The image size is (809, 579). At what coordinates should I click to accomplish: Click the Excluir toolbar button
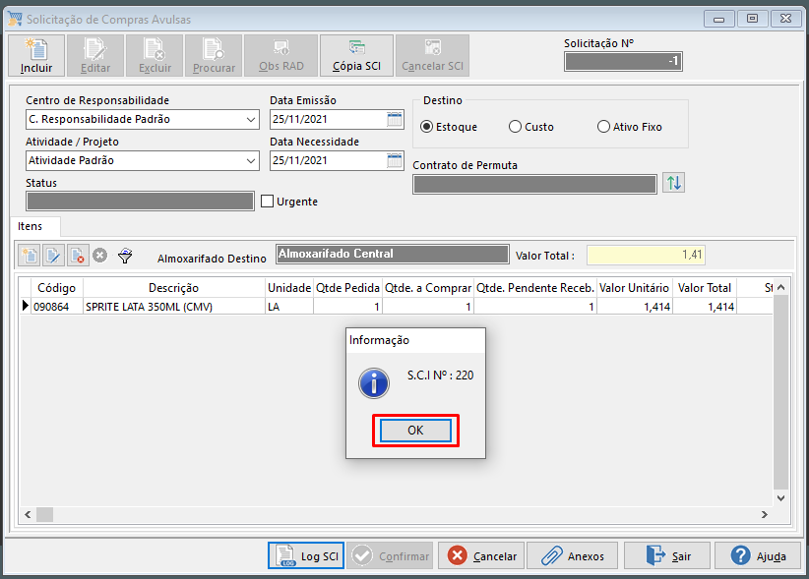155,56
